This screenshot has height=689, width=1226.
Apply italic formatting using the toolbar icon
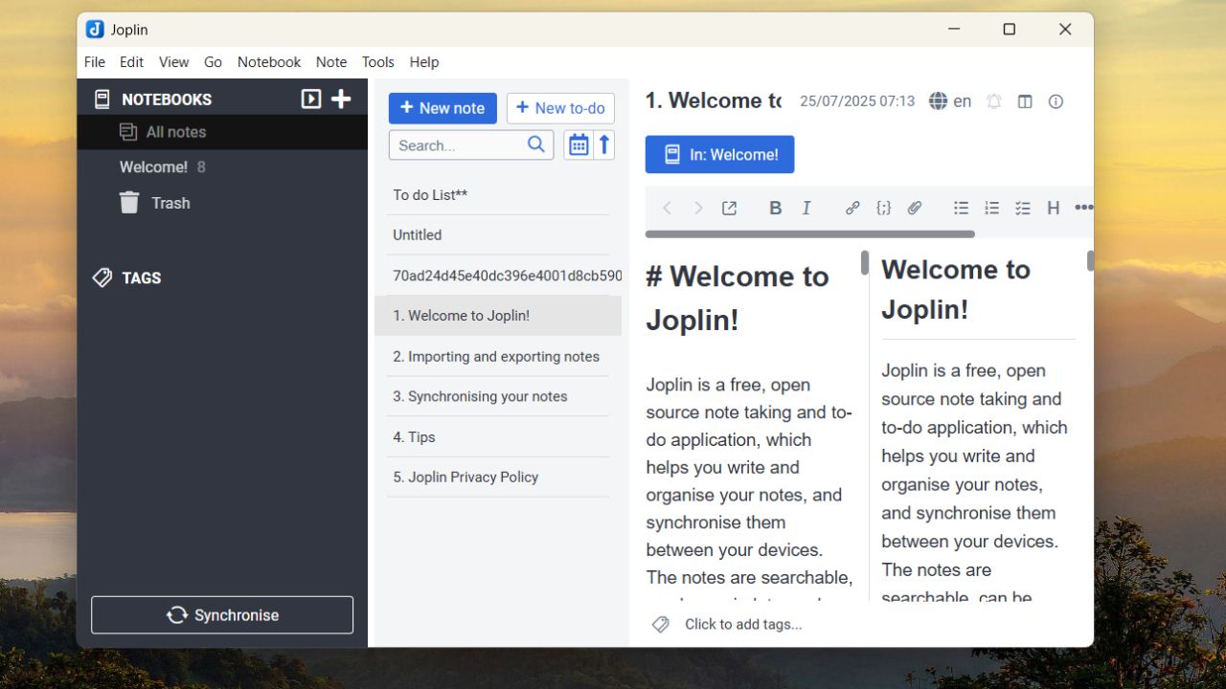click(806, 208)
